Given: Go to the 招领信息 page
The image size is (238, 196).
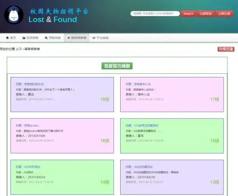Looking at the screenshot, I should (30, 38).
